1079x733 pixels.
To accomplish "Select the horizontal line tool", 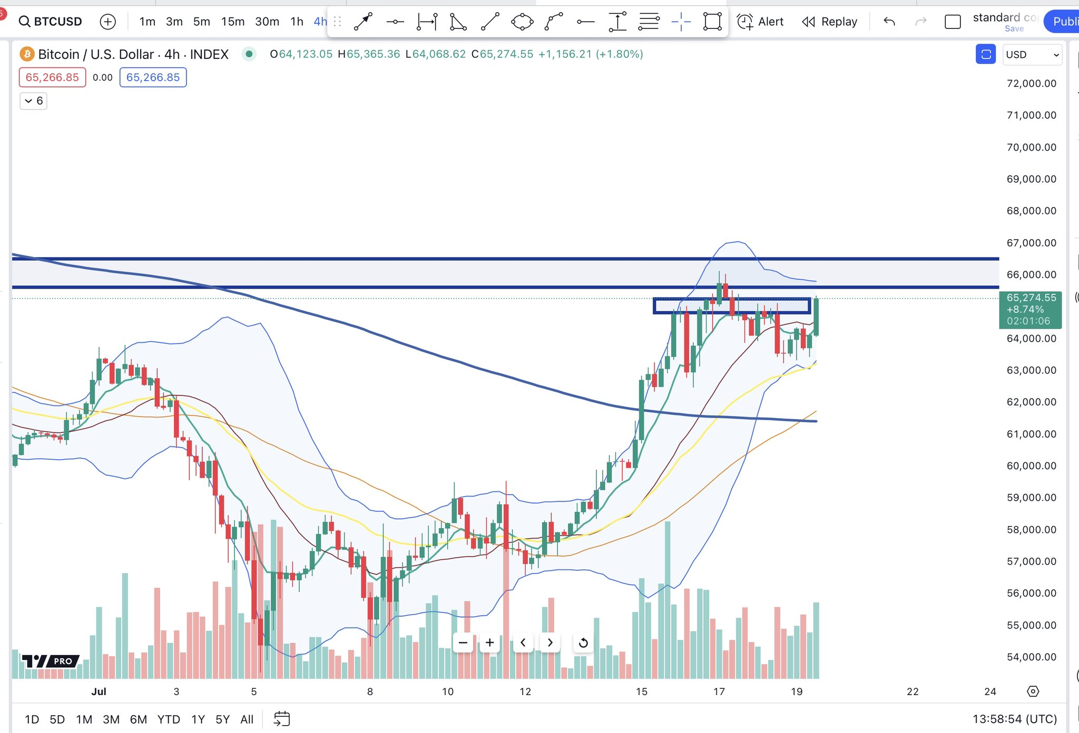I will coord(395,22).
